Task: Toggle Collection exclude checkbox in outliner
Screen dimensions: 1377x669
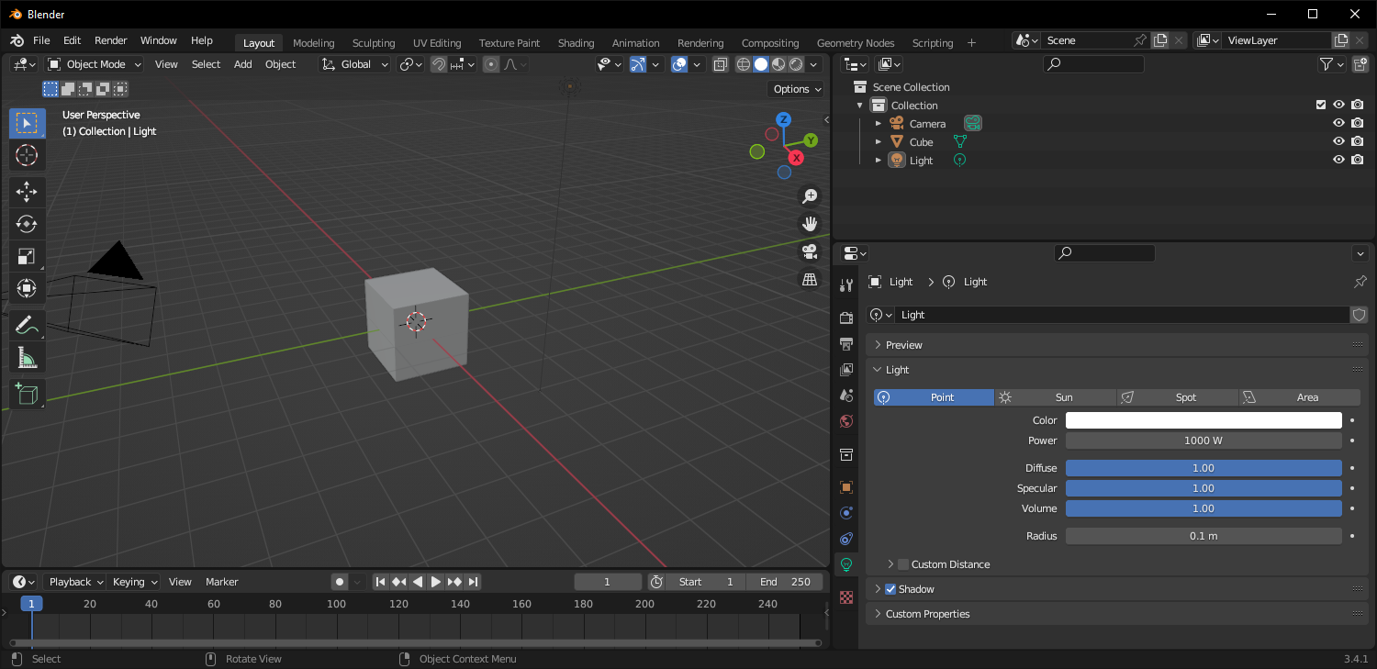Action: click(x=1321, y=105)
